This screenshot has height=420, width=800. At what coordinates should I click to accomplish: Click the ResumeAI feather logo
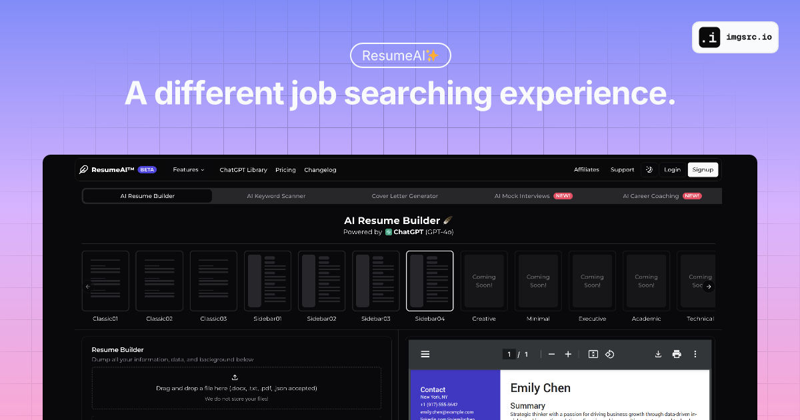coord(83,169)
